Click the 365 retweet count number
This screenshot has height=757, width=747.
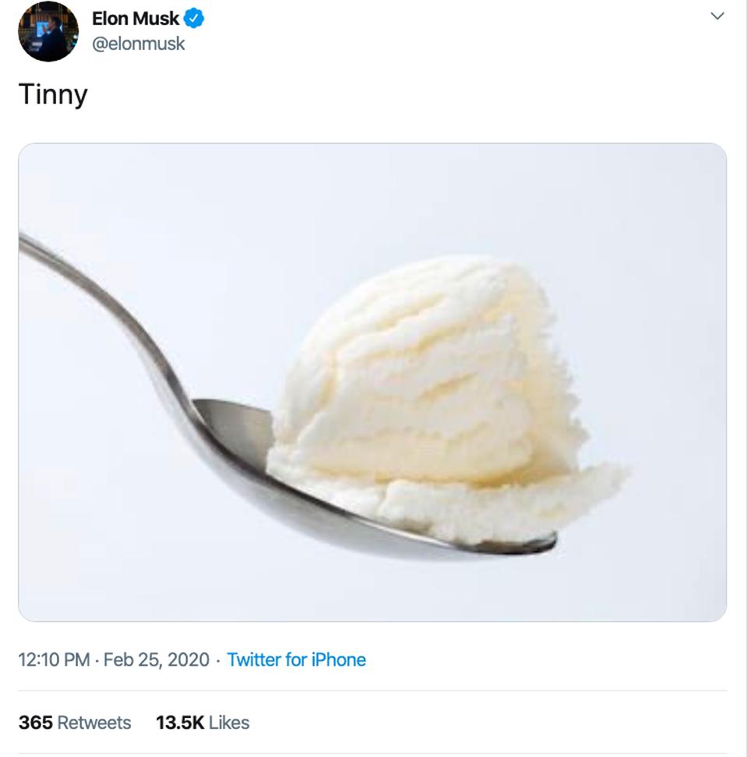pyautogui.click(x=36, y=723)
